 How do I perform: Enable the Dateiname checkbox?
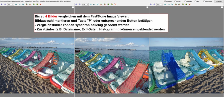pyautogui.click(x=185, y=1)
